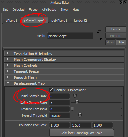
Task: Float the Attribute Editor panel
Action: [x=121, y=2]
